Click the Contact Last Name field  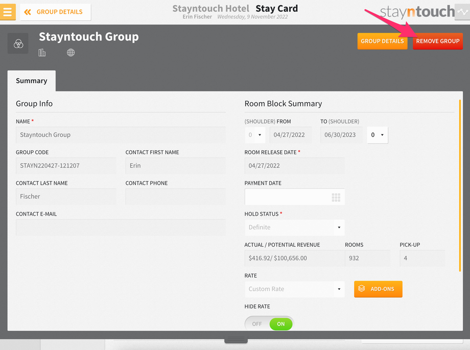tap(66, 196)
